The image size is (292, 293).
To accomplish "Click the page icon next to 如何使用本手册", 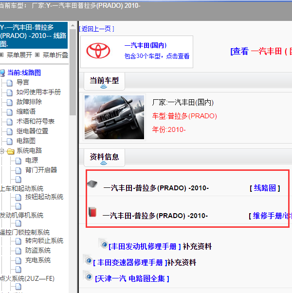I will tap(10, 92).
